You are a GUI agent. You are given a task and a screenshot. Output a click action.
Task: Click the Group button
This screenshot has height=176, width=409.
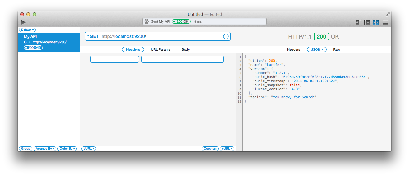[25, 149]
